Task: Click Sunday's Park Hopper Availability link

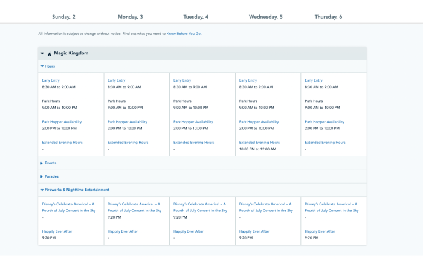Action: coord(62,122)
